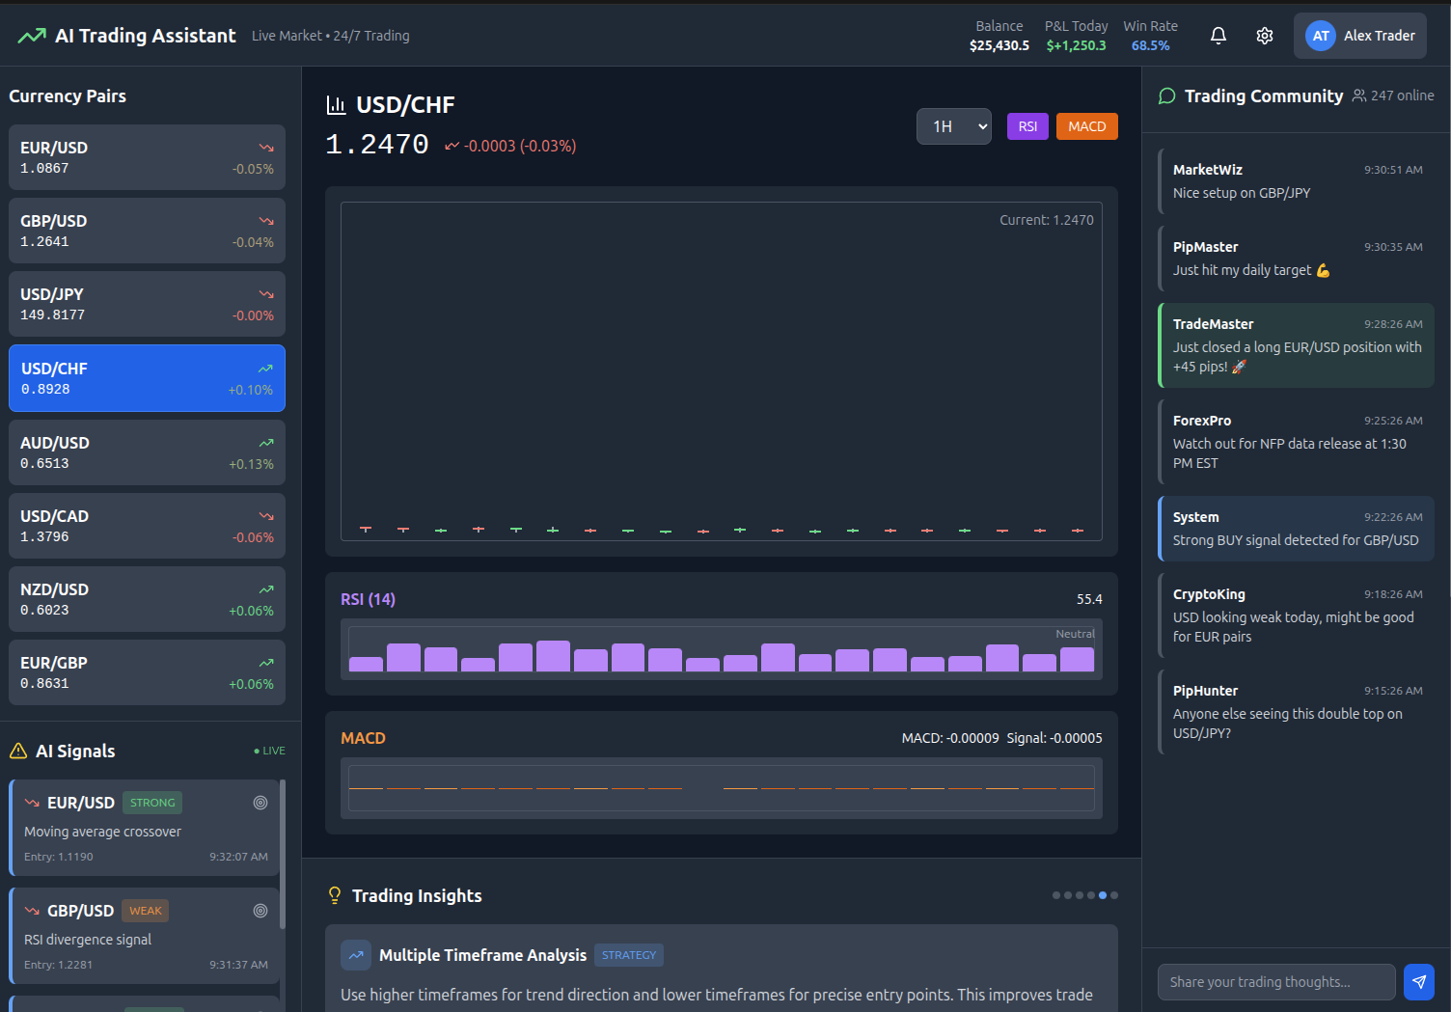Open the Multiple Timeframe Analysis insight card
Viewport: 1451px width, 1012px height.
pos(722,969)
